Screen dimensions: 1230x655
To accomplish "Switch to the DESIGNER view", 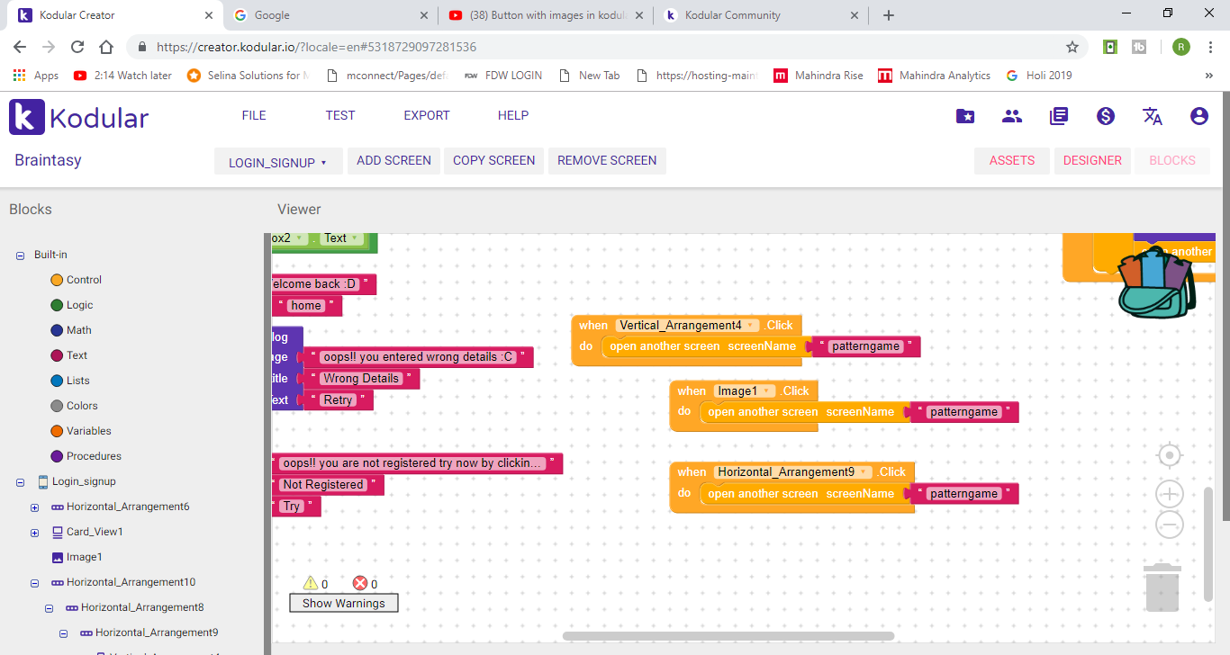I will pyautogui.click(x=1091, y=160).
